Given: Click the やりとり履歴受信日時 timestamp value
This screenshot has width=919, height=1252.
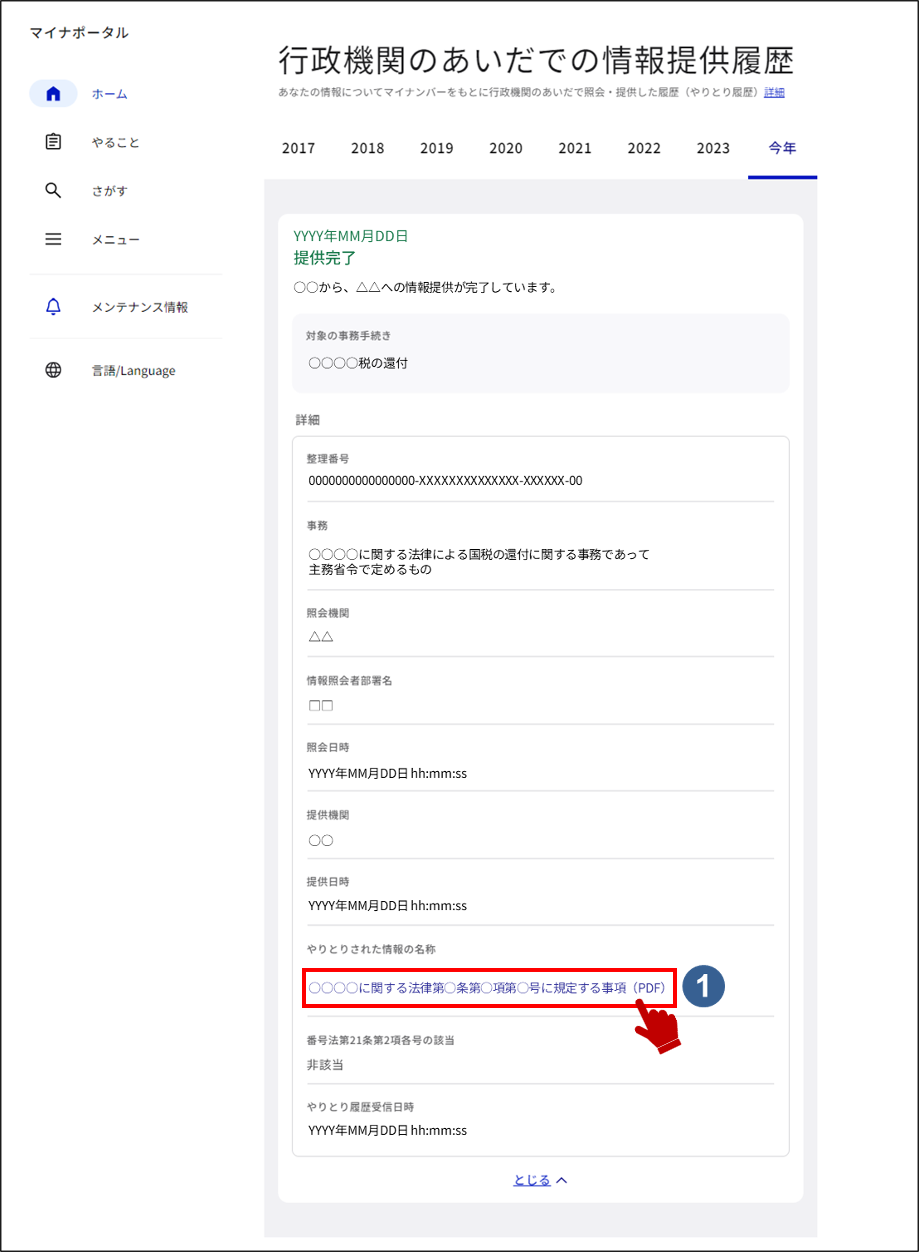Looking at the screenshot, I should [x=388, y=1131].
